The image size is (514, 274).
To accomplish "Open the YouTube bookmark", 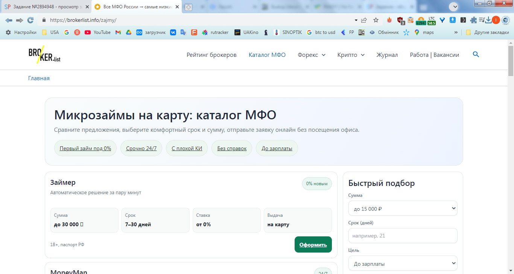I will [97, 32].
